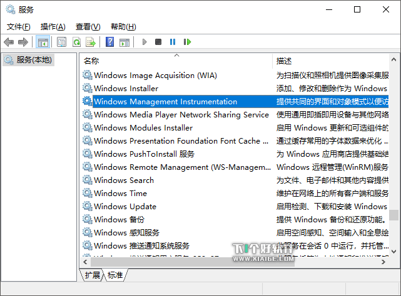Screen dimensions: 401x296
Task: Click gear icon beside Windows Management Instrumentation
Action: (88, 101)
